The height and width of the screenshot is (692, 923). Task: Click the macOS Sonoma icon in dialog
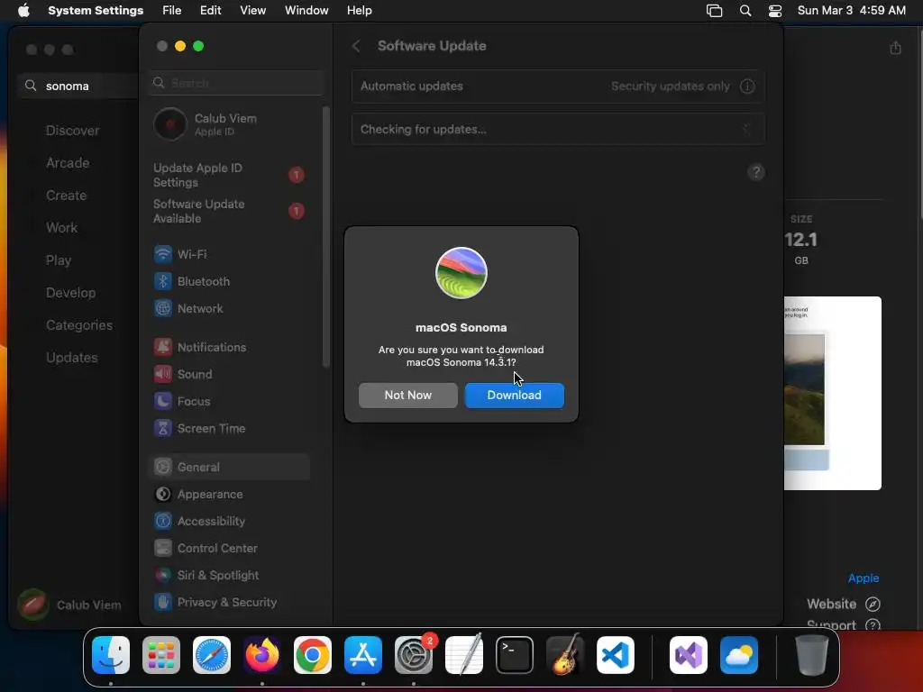(x=461, y=272)
